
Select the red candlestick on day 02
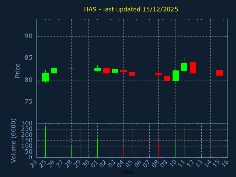[x=106, y=70]
